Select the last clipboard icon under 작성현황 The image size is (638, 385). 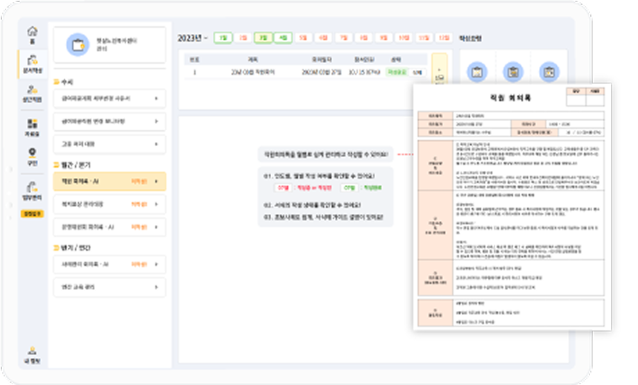coord(549,71)
